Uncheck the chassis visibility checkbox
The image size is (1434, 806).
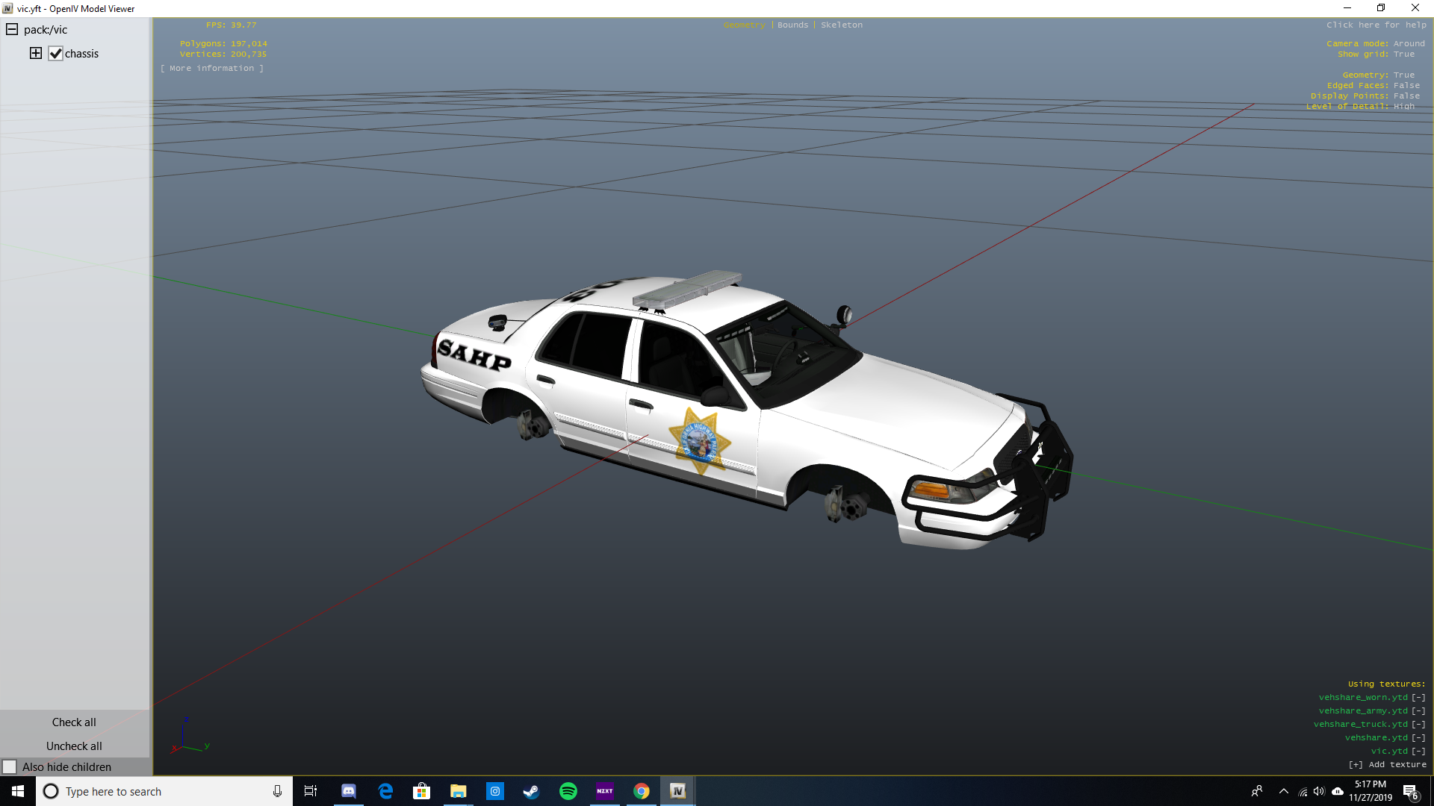tap(56, 54)
